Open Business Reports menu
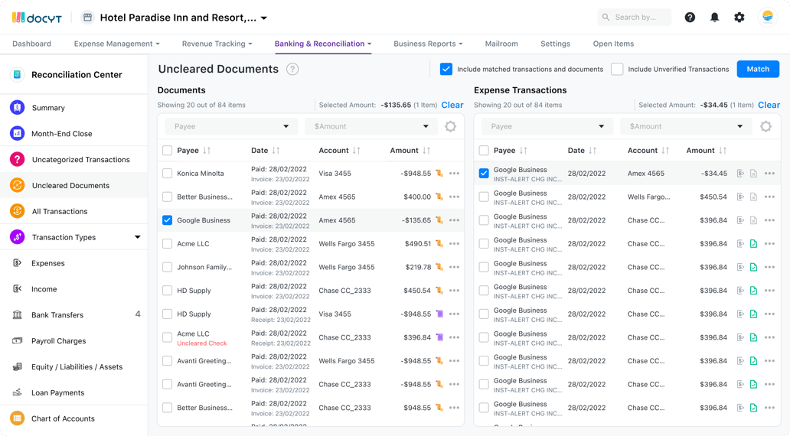 coord(428,44)
